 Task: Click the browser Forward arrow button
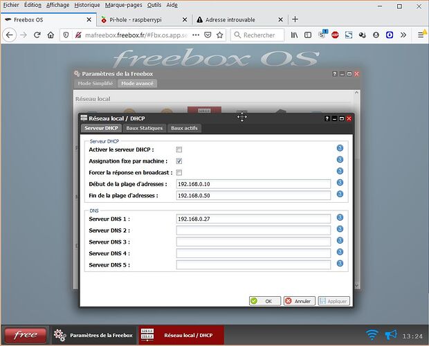pyautogui.click(x=24, y=35)
